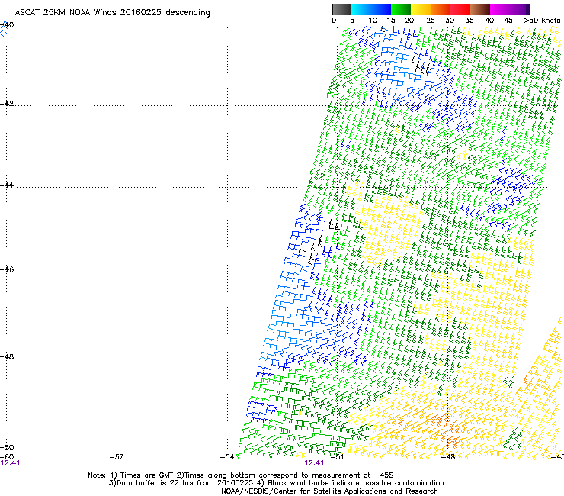
Task: Click the latitude label '-42' on the left axis
Action: pos(7,103)
